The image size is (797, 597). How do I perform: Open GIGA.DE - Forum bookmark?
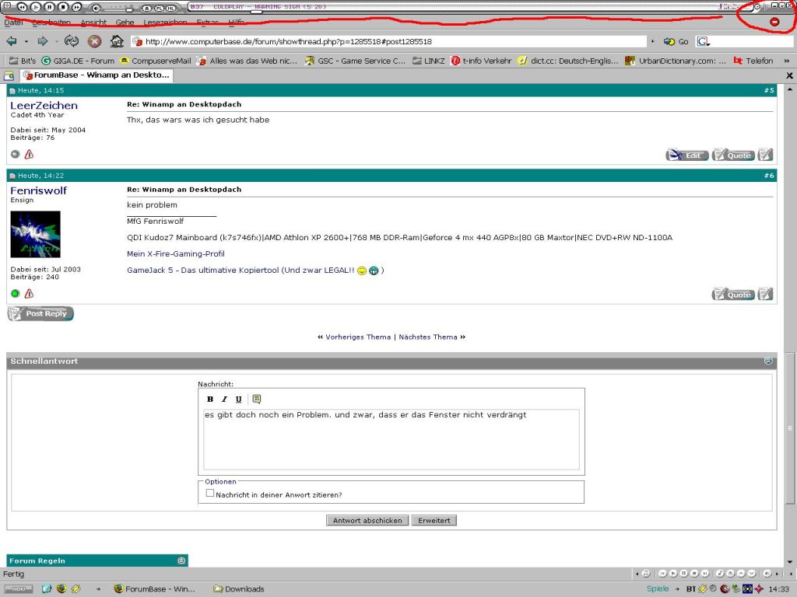pos(78,61)
